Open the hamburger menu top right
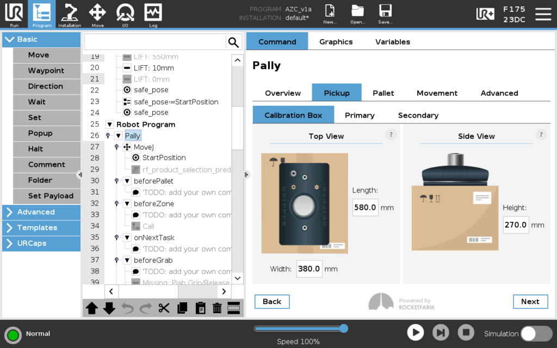Screen dimensions: 557x348 pos(543,15)
